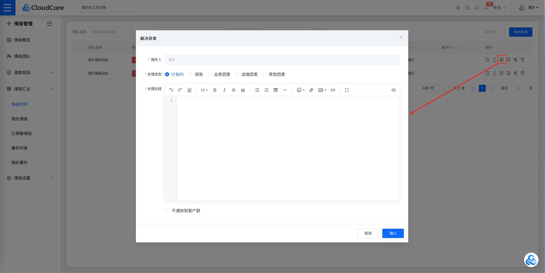Image resolution: width=545 pixels, height=273 pixels.
Task: Insert a table in the editor
Action: (x=276, y=90)
